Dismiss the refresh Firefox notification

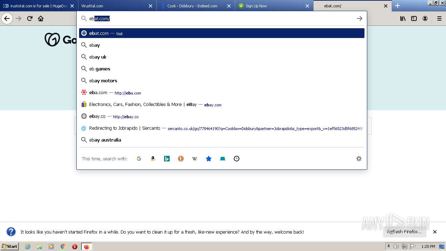click(x=435, y=232)
